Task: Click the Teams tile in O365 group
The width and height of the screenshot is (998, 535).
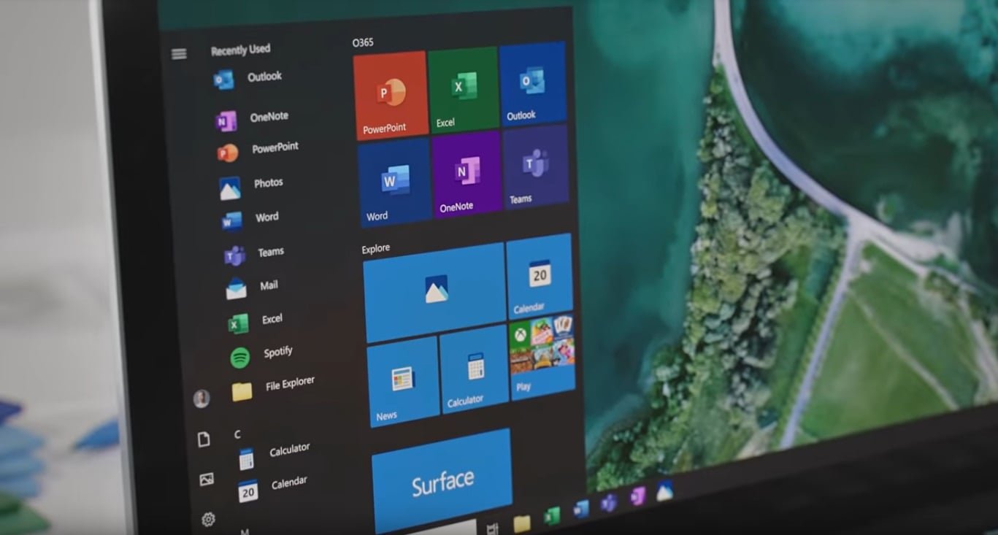Action: click(x=536, y=168)
